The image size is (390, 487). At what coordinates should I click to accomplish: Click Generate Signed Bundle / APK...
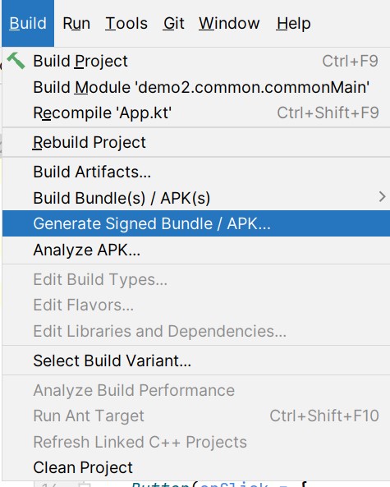coord(196,223)
